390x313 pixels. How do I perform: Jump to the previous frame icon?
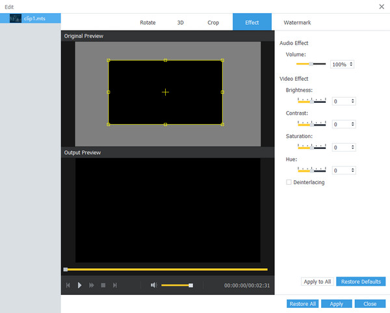click(x=68, y=285)
